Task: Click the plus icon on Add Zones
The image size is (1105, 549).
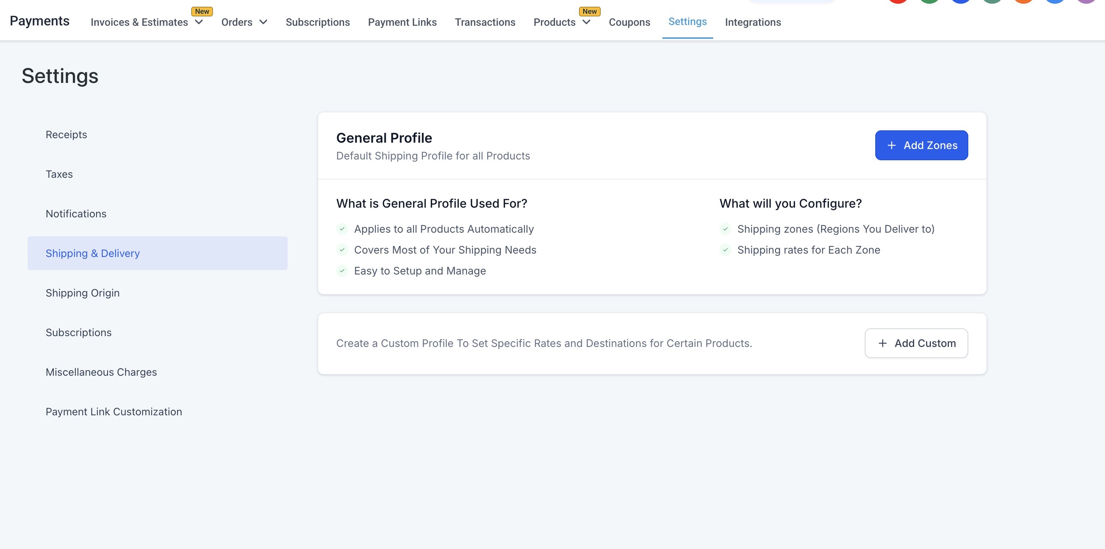Action: click(x=891, y=145)
